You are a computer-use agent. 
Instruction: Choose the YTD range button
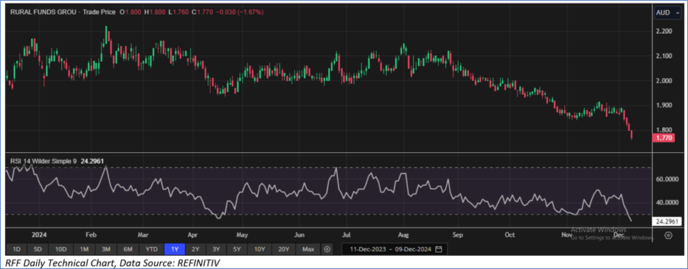pos(151,249)
